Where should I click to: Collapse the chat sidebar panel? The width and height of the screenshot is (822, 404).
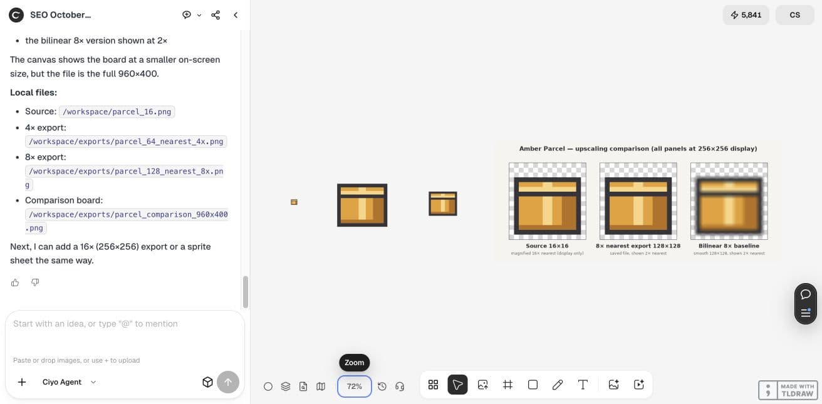(236, 15)
